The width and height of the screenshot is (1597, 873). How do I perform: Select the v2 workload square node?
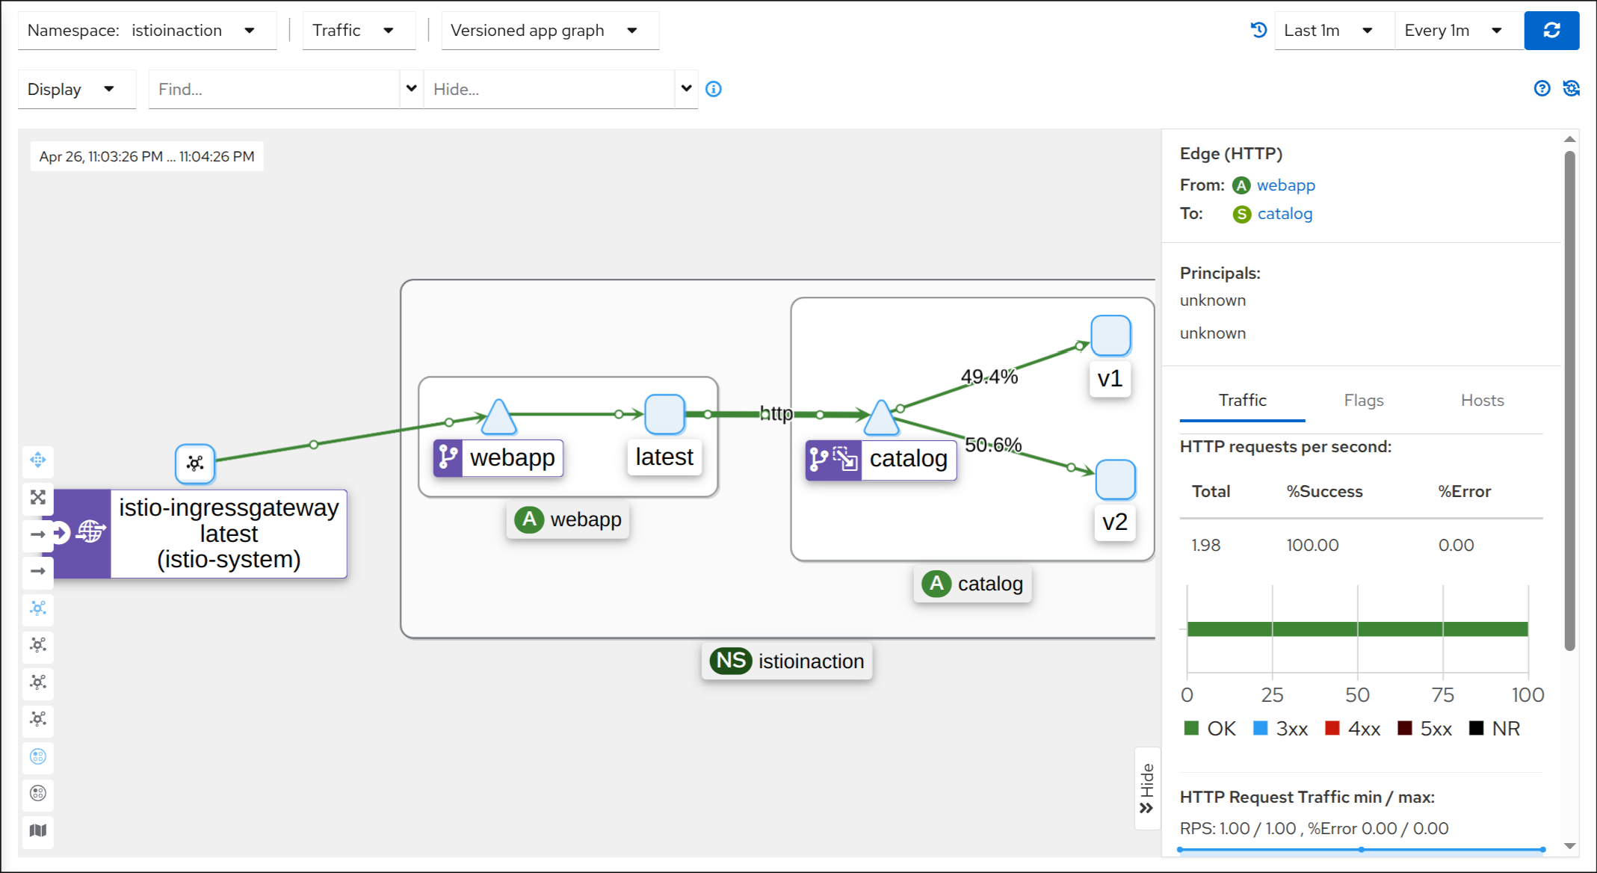pyautogui.click(x=1115, y=480)
